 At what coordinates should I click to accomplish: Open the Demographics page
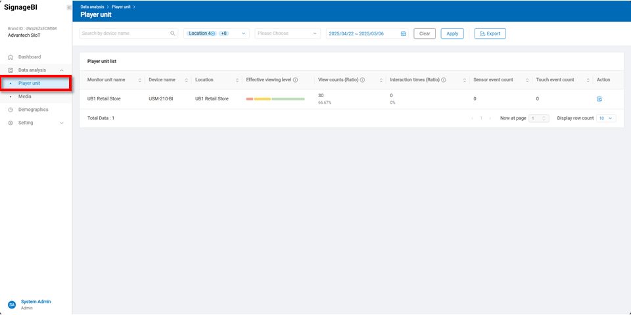[33, 110]
